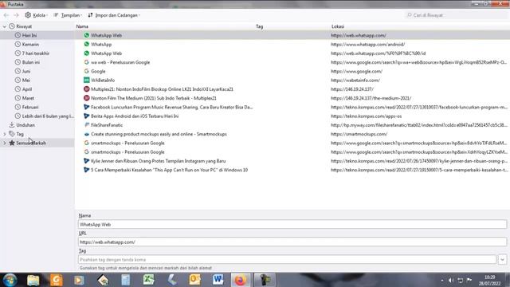The height and width of the screenshot is (287, 510).
Task: Open the media player taskbar icon
Action: pyautogui.click(x=79, y=280)
